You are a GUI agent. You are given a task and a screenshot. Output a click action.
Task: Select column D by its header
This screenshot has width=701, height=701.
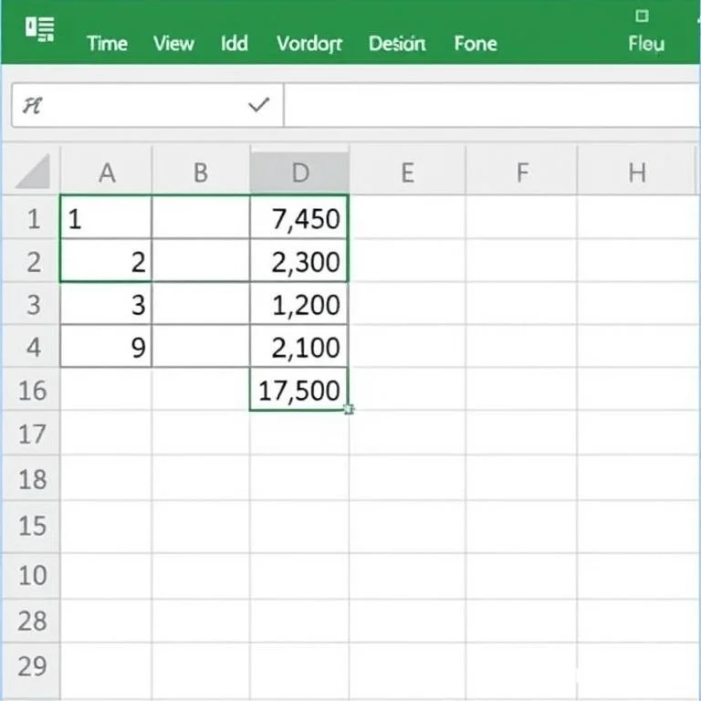(x=299, y=172)
